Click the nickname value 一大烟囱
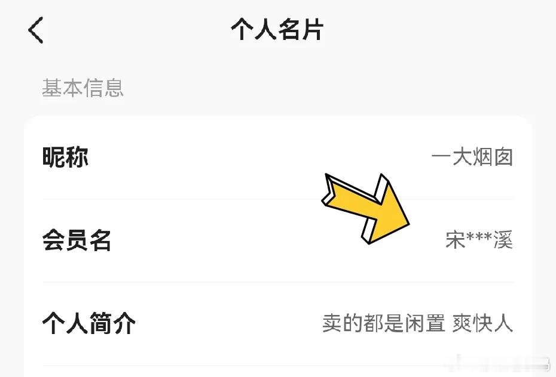This screenshot has width=556, height=377. tap(472, 157)
